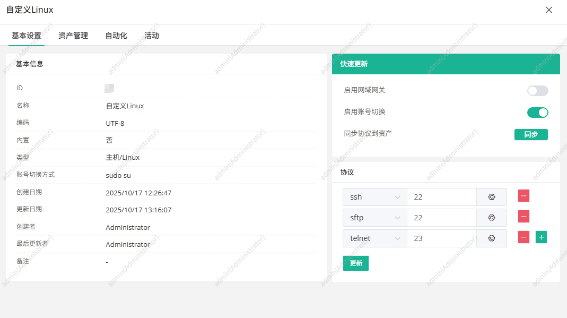
Task: Remove the ssh protocol row
Action: pyautogui.click(x=524, y=196)
